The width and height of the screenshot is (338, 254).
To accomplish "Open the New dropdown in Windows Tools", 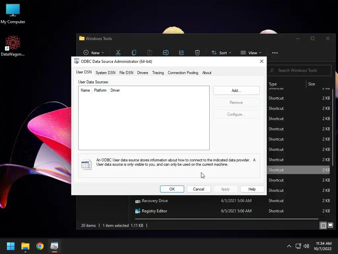I will point(93,53).
